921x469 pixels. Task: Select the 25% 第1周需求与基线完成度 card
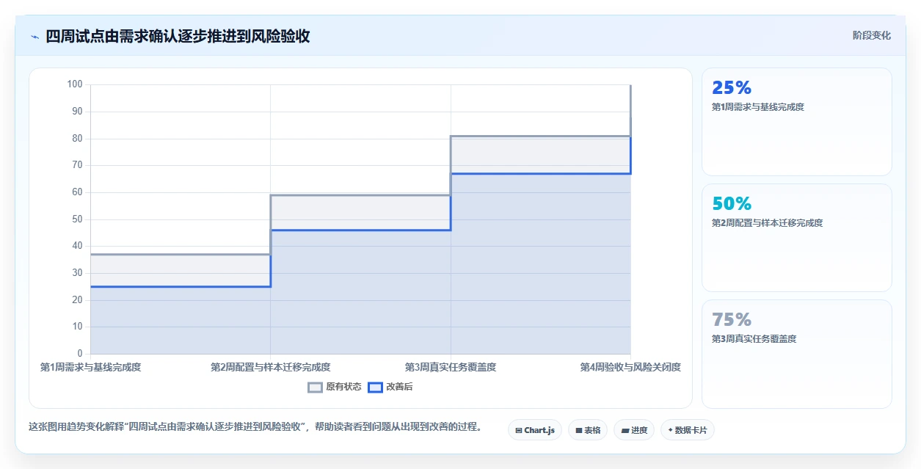pyautogui.click(x=797, y=122)
